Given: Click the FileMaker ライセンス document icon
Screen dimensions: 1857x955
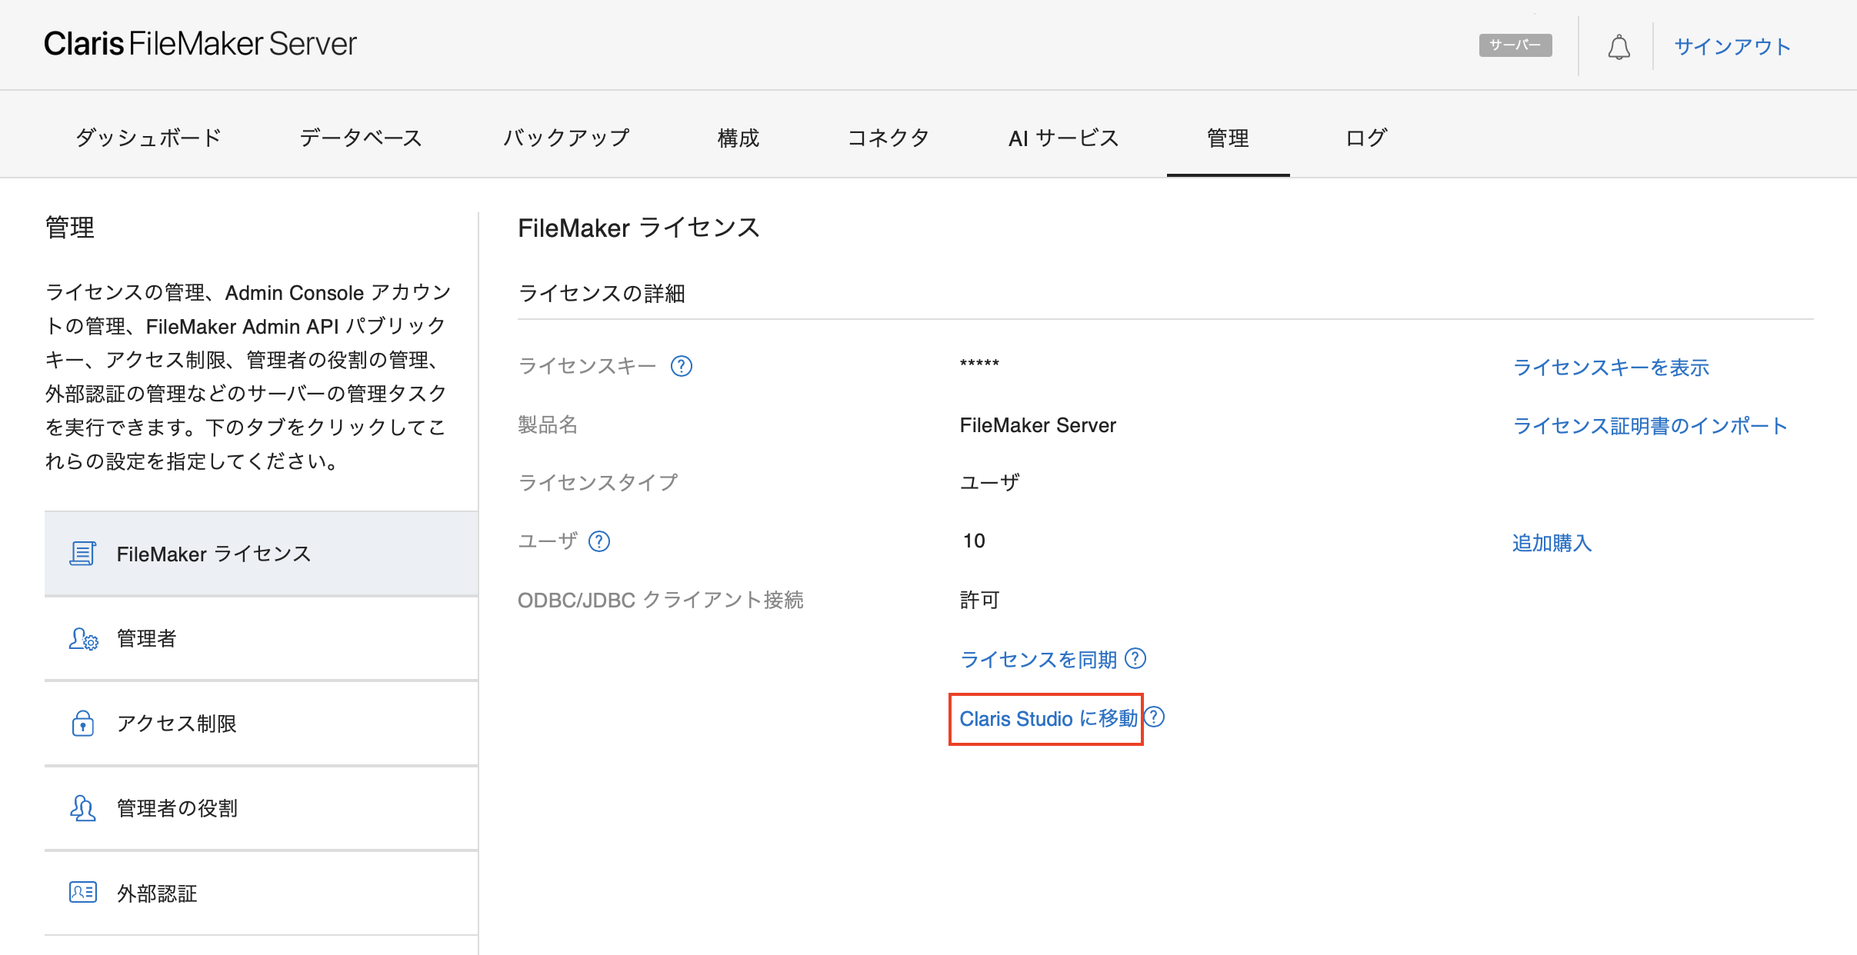Looking at the screenshot, I should coord(83,554).
